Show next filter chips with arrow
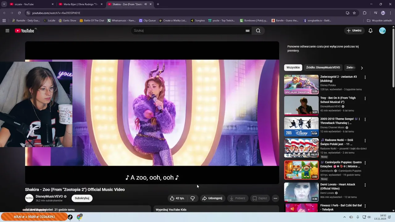 click(x=362, y=68)
